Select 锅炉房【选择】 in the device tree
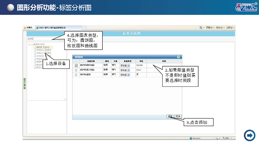Image resolution: width=259 pixels, height=145 pixels. 43,47
